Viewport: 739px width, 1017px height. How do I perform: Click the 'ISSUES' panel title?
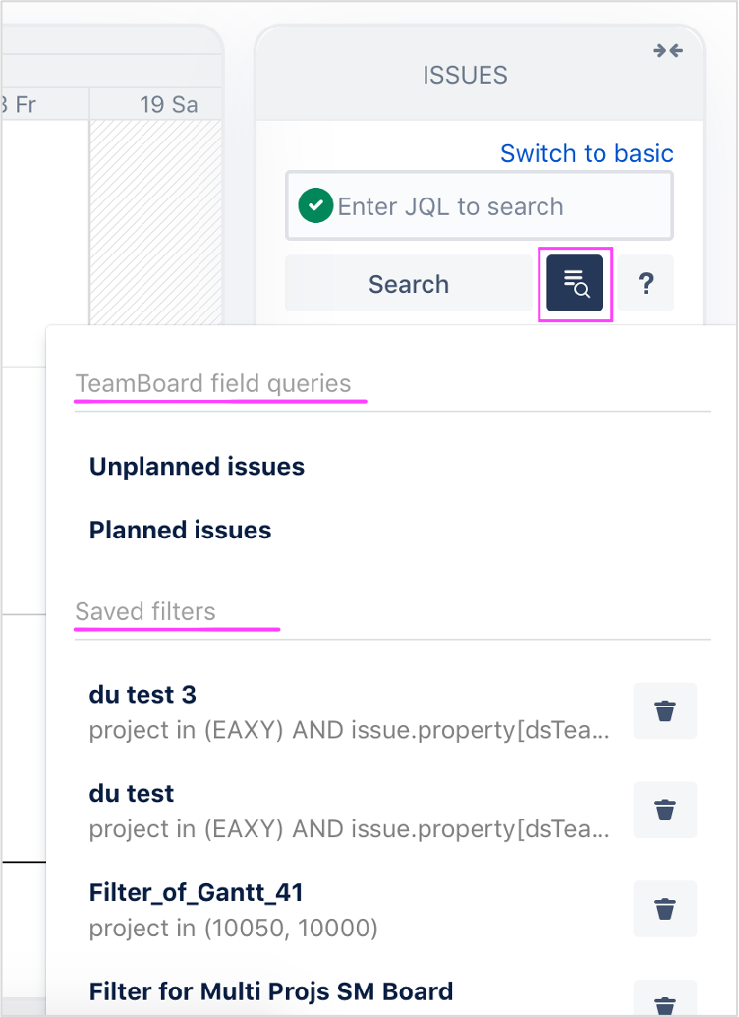click(x=465, y=75)
